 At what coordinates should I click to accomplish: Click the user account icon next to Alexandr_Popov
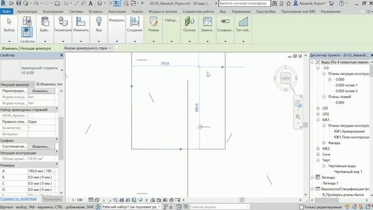[x=295, y=3]
